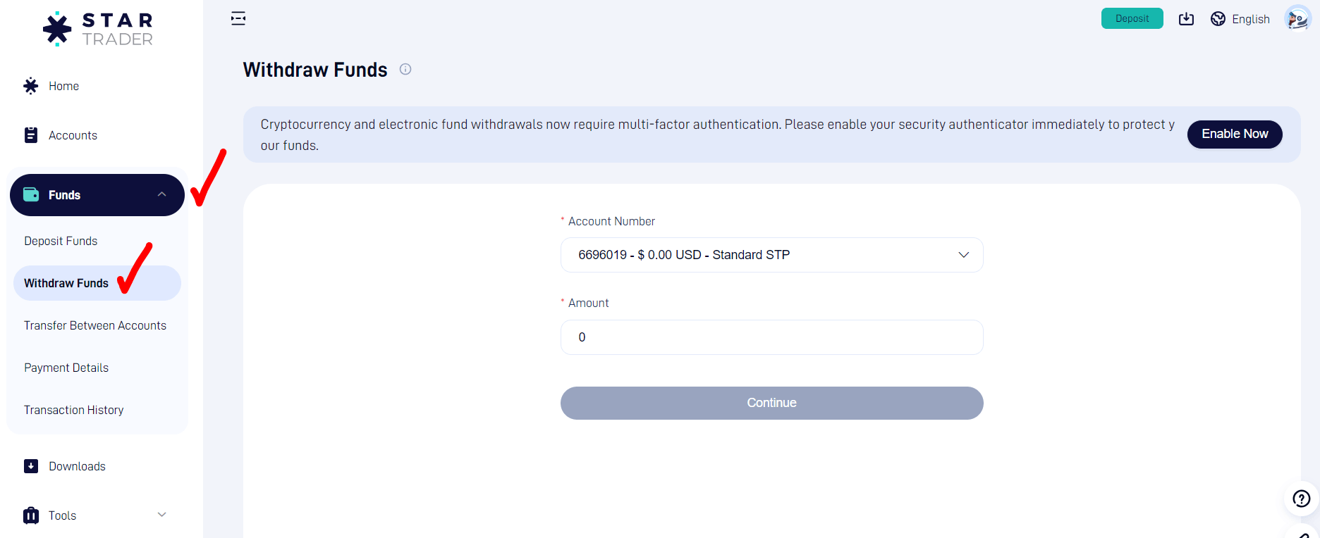Expand the Tools menu section

click(x=162, y=515)
